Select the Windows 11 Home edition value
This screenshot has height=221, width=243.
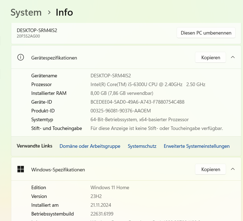pos(110,188)
